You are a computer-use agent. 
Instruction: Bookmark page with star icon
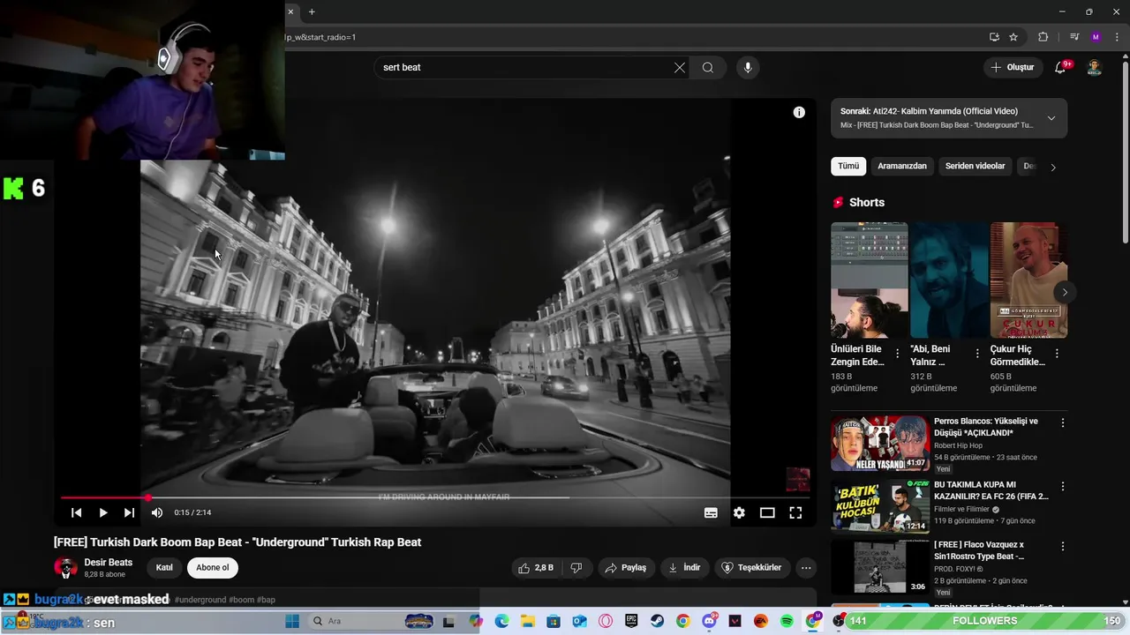coord(1013,37)
